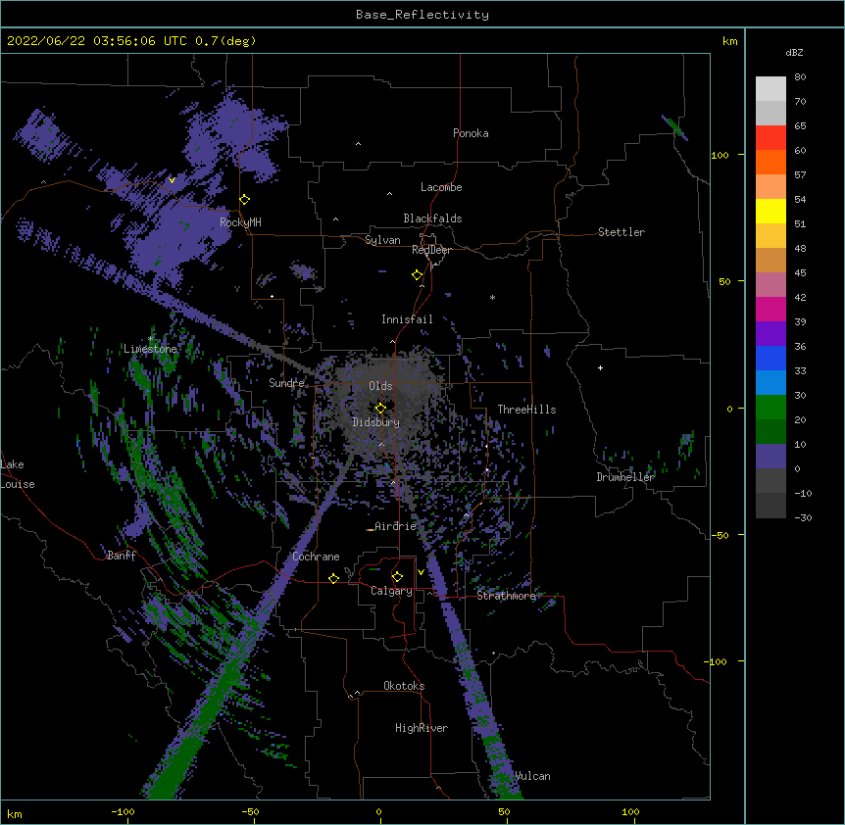
Task: Click the ThreeHills label
Action: [526, 410]
